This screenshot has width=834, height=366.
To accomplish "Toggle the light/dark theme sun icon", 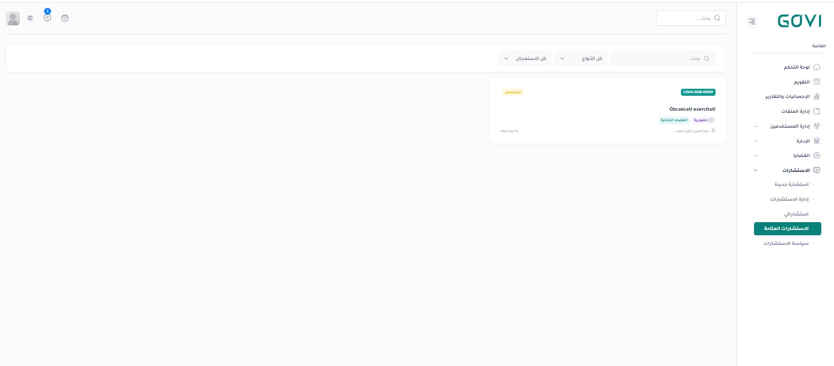I will point(30,18).
